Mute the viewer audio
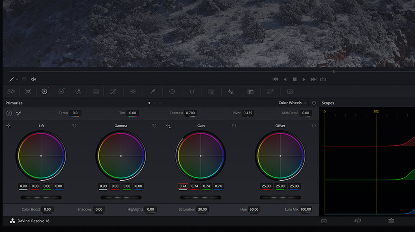Image resolution: width=415 pixels, height=232 pixels. (x=33, y=79)
